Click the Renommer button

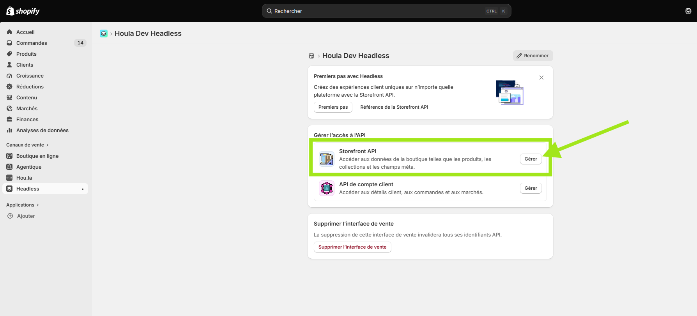pos(533,56)
